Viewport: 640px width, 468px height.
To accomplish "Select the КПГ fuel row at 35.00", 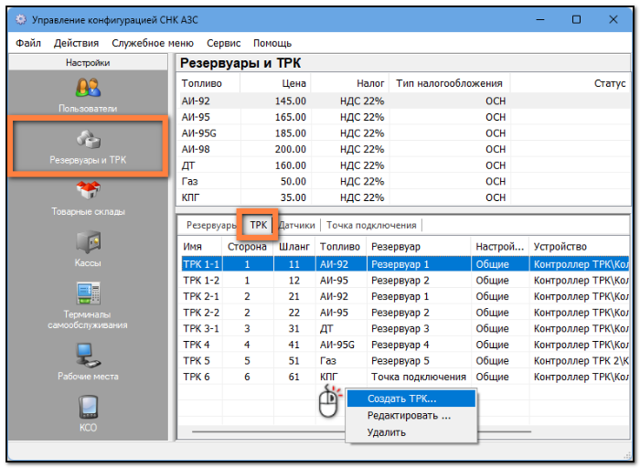I will pos(404,197).
